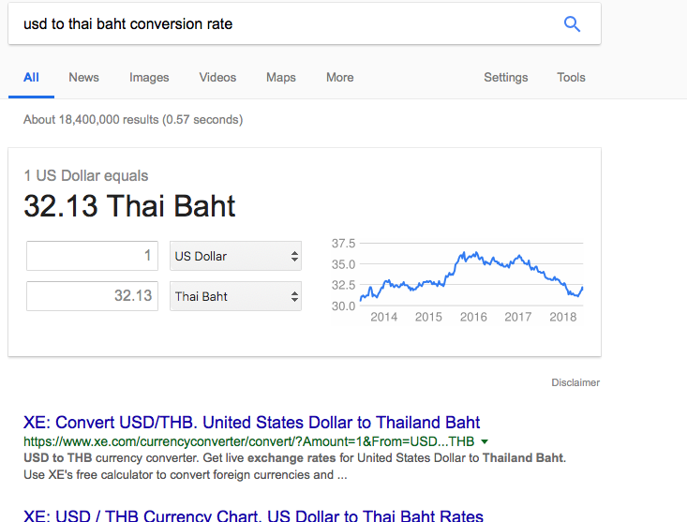Open XE Convert USD/THB result link
687x522 pixels.
tap(251, 423)
